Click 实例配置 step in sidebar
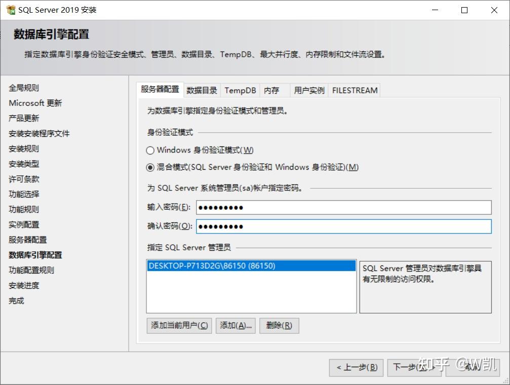510x385 pixels. [x=24, y=224]
